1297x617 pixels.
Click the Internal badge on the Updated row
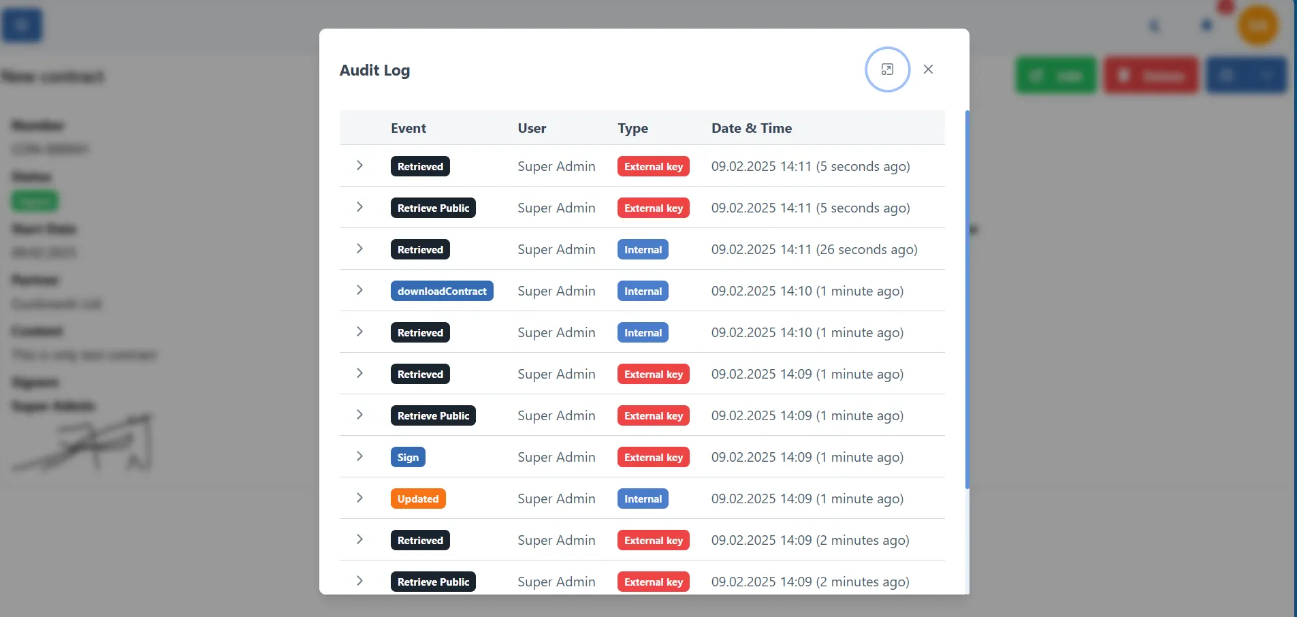point(642,499)
